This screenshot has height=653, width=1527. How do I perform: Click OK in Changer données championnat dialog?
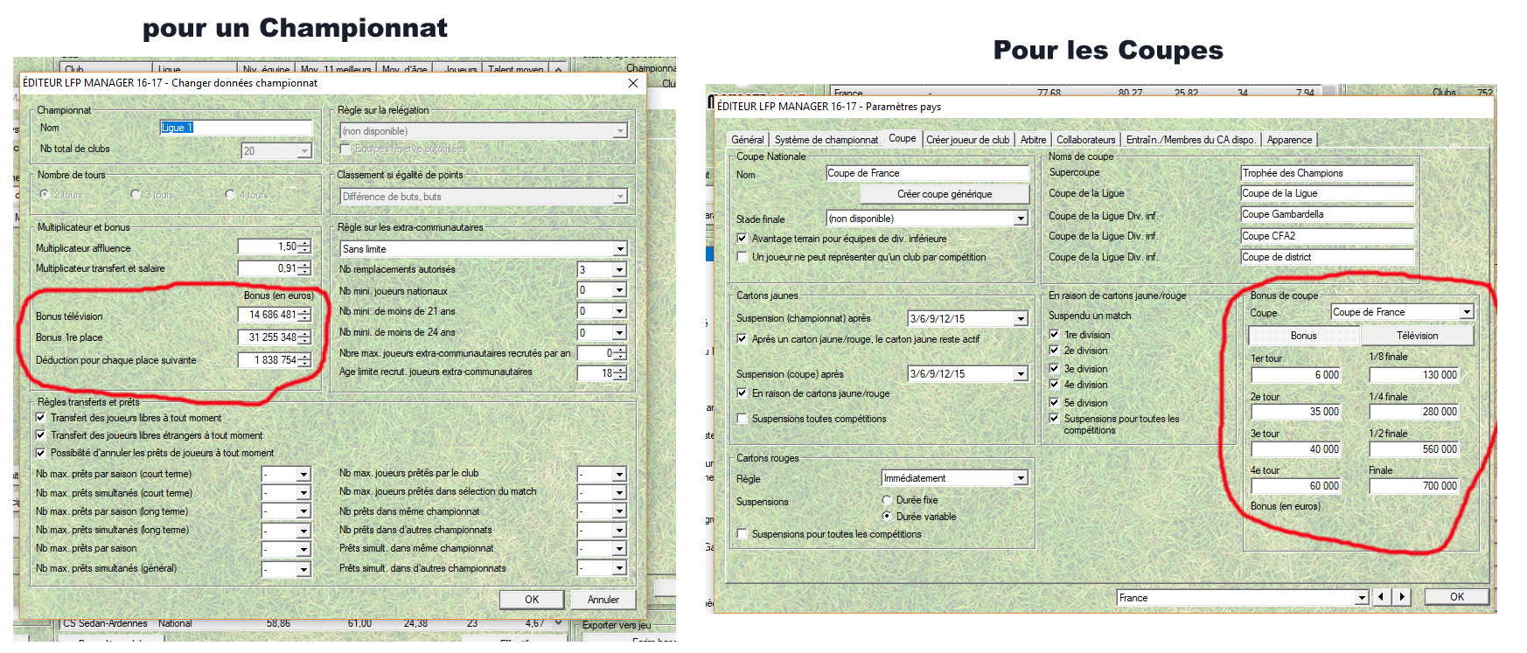532,600
